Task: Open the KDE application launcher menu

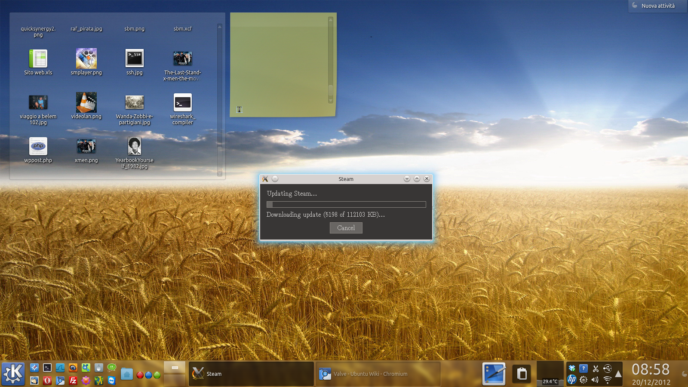Action: pyautogui.click(x=13, y=373)
